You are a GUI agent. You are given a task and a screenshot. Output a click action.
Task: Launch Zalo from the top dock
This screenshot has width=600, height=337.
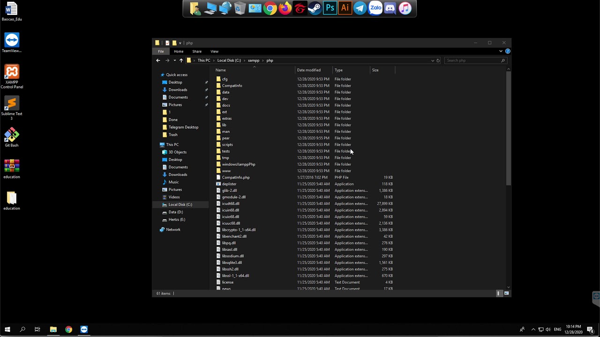375,8
